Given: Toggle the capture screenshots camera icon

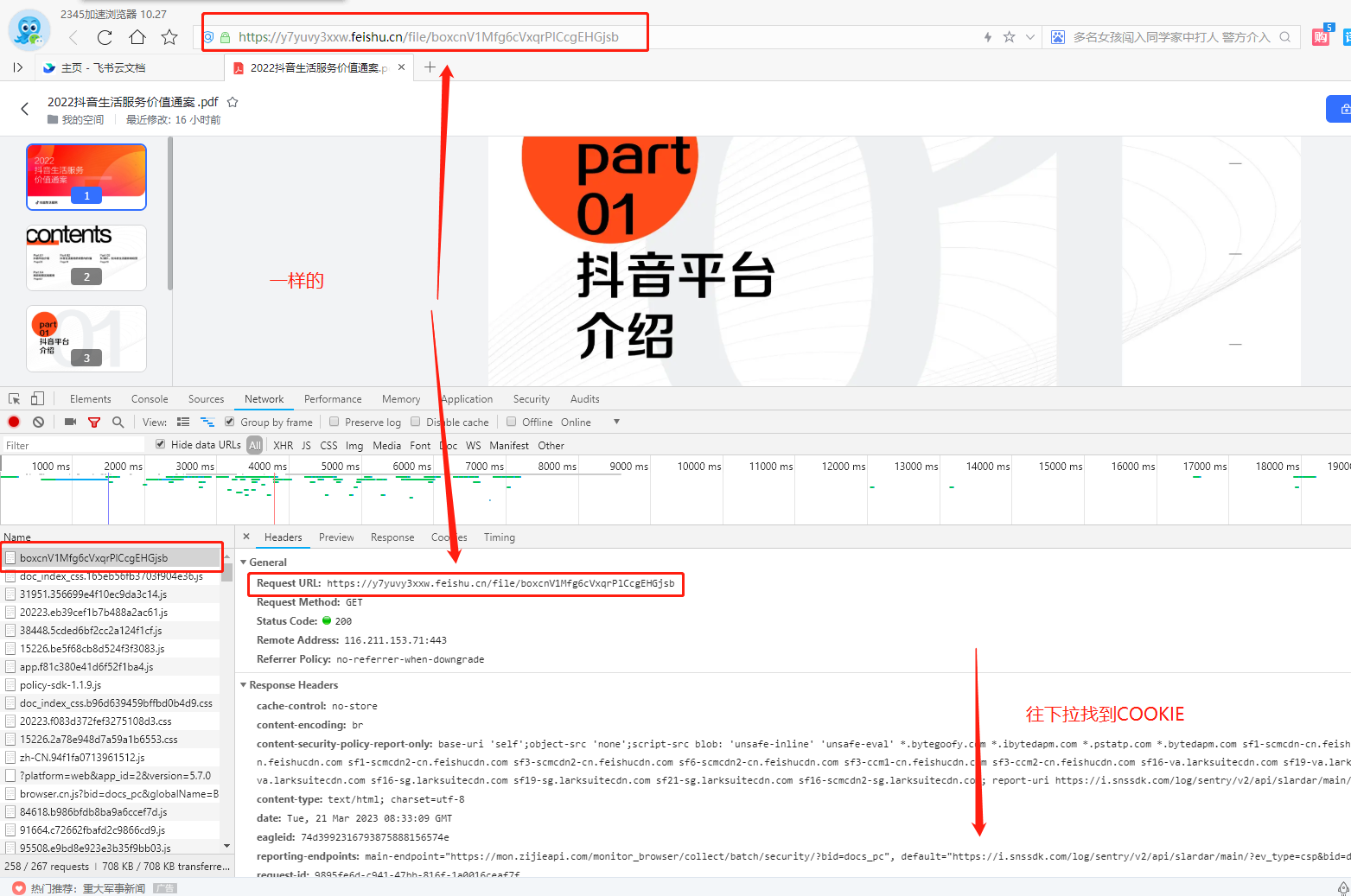Looking at the screenshot, I should coord(70,422).
